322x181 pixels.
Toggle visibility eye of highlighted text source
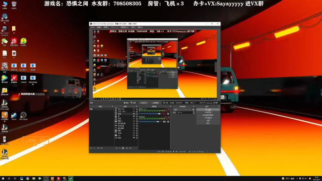(x=134, y=114)
